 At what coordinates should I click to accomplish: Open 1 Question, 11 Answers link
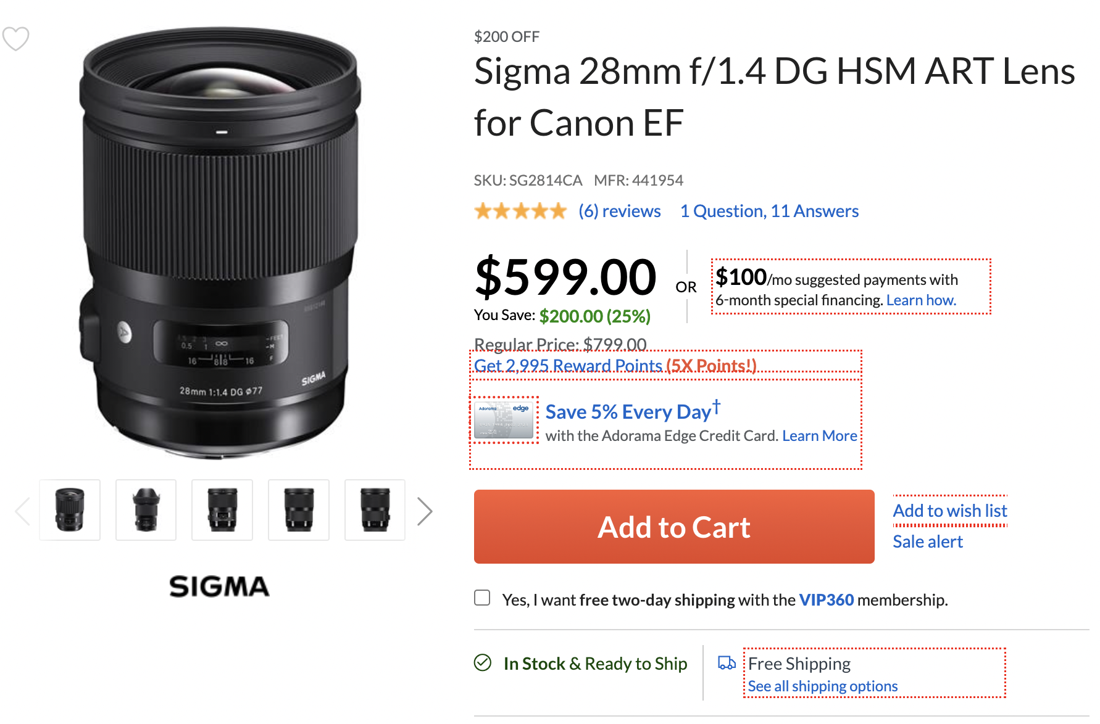[x=769, y=212]
